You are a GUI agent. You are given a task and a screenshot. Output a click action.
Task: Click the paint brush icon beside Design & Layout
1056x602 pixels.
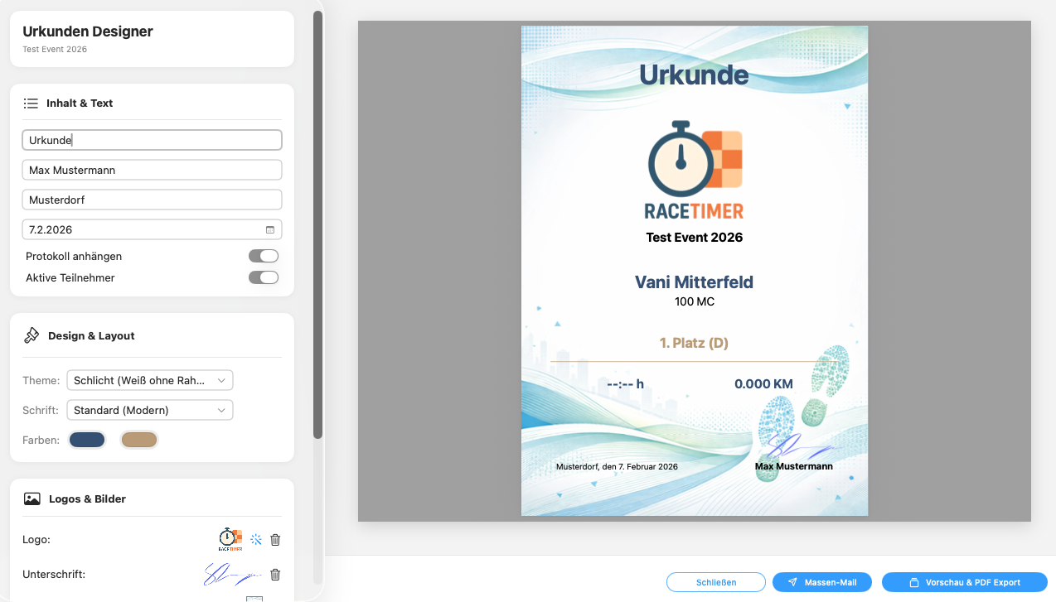(x=31, y=335)
